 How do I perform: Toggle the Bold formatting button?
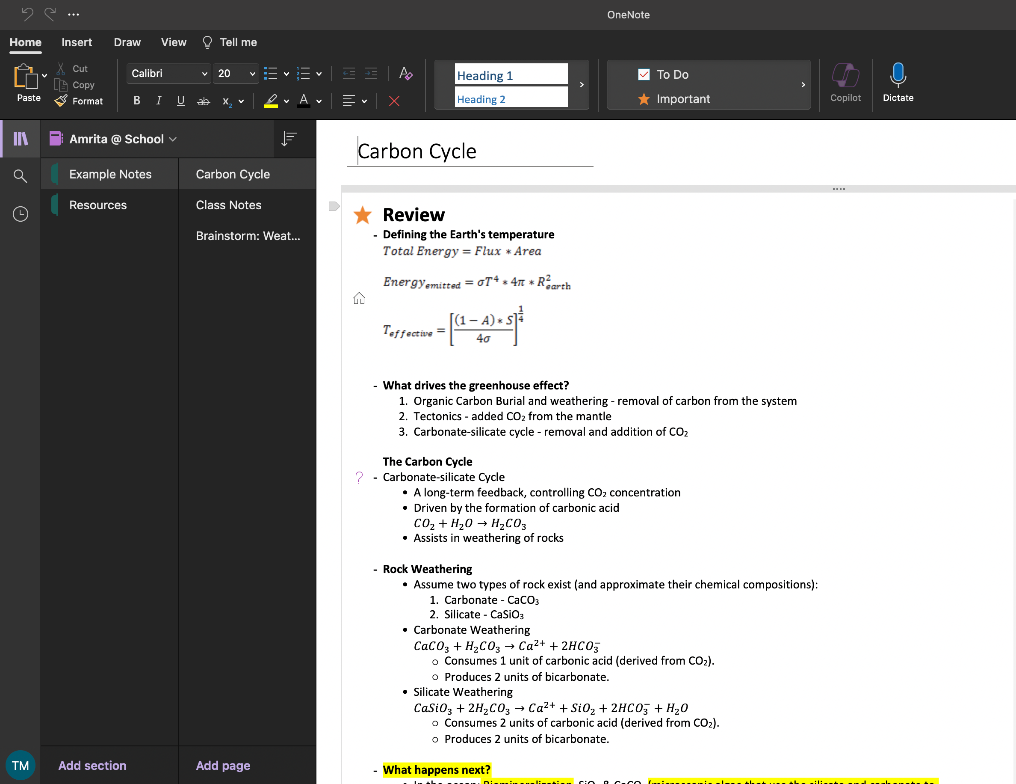coord(136,101)
